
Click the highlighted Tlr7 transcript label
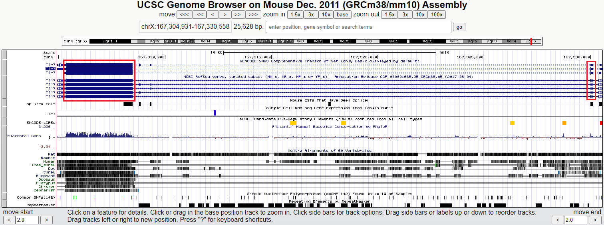tap(50, 69)
